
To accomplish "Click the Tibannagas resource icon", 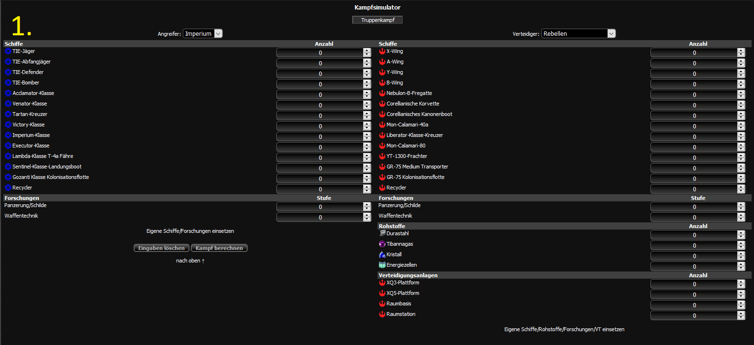I will 382,244.
